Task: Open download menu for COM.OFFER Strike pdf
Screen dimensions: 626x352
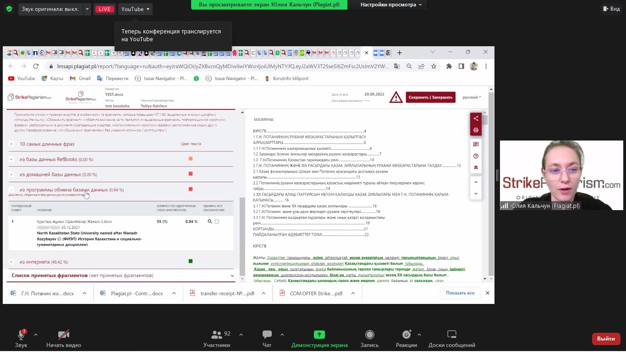Action: coord(353,293)
